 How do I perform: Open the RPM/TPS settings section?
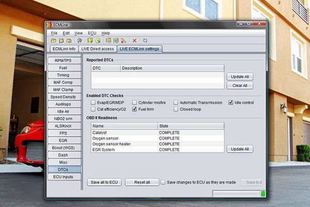(x=65, y=61)
